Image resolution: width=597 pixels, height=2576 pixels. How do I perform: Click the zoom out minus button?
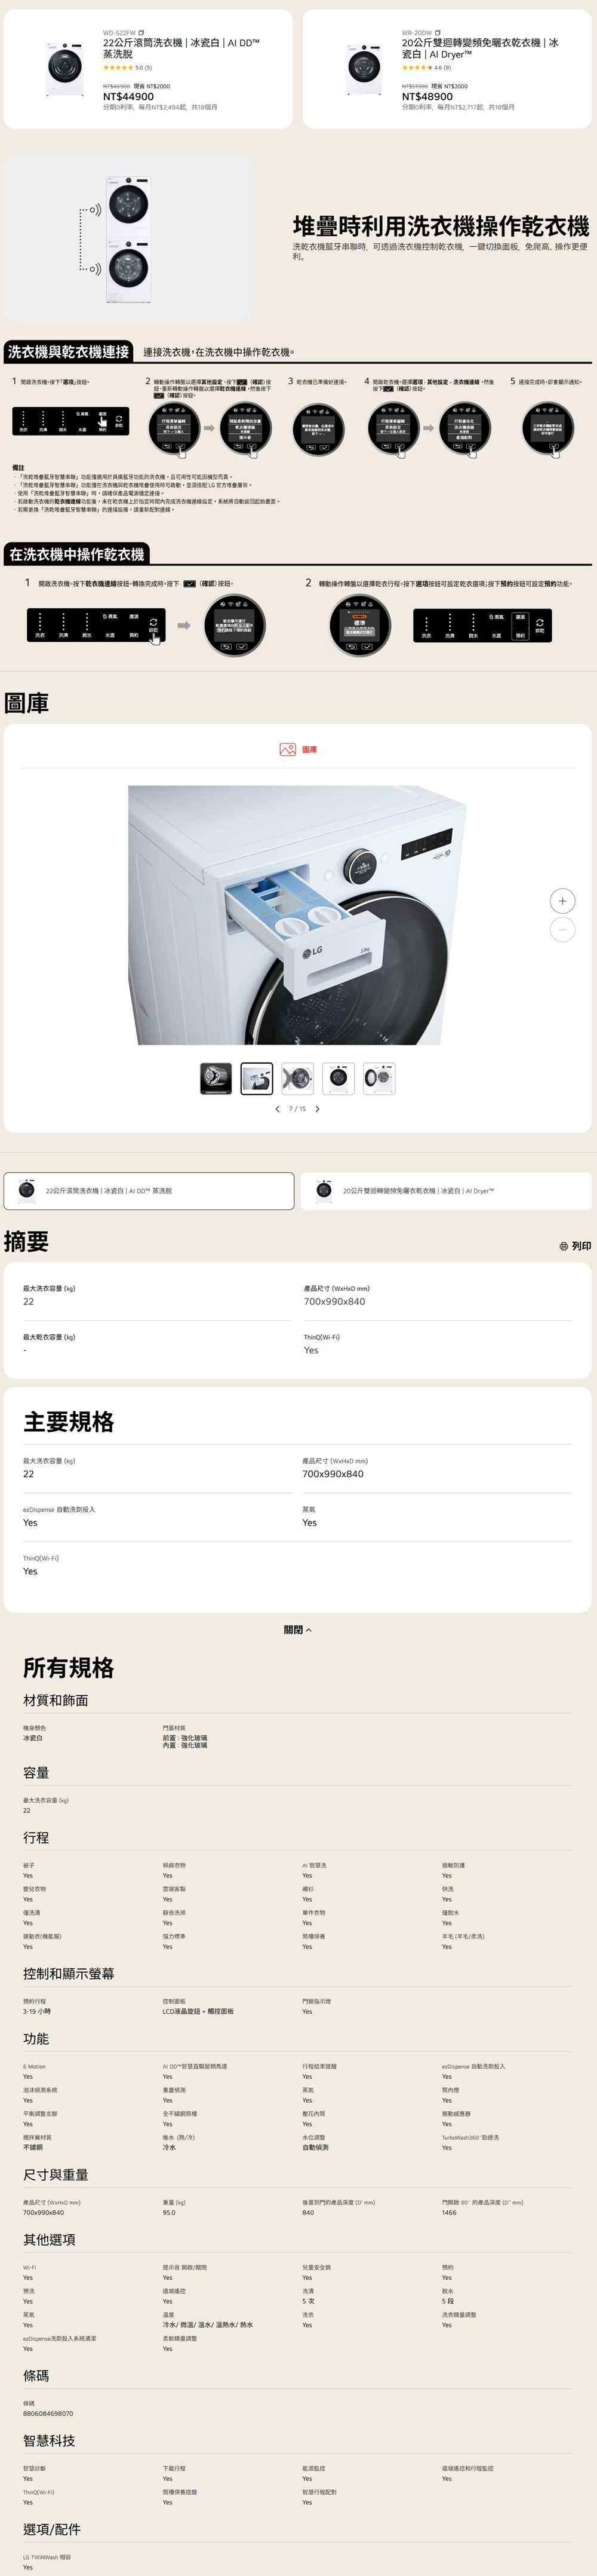[562, 929]
